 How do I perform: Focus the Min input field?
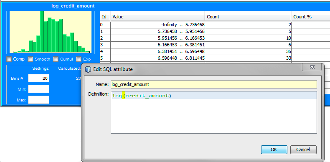39,89
